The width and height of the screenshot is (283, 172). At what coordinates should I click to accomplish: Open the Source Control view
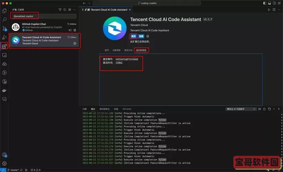coord(4,29)
